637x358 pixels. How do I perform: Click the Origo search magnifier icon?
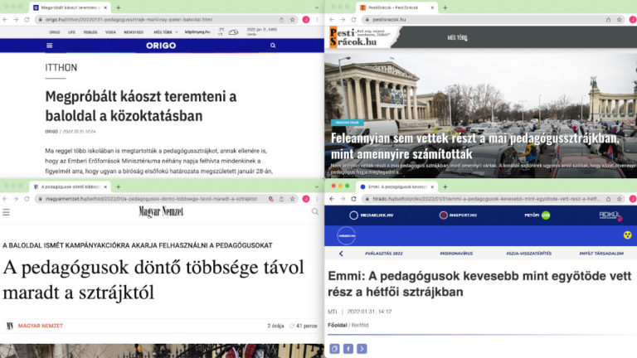coord(273,46)
